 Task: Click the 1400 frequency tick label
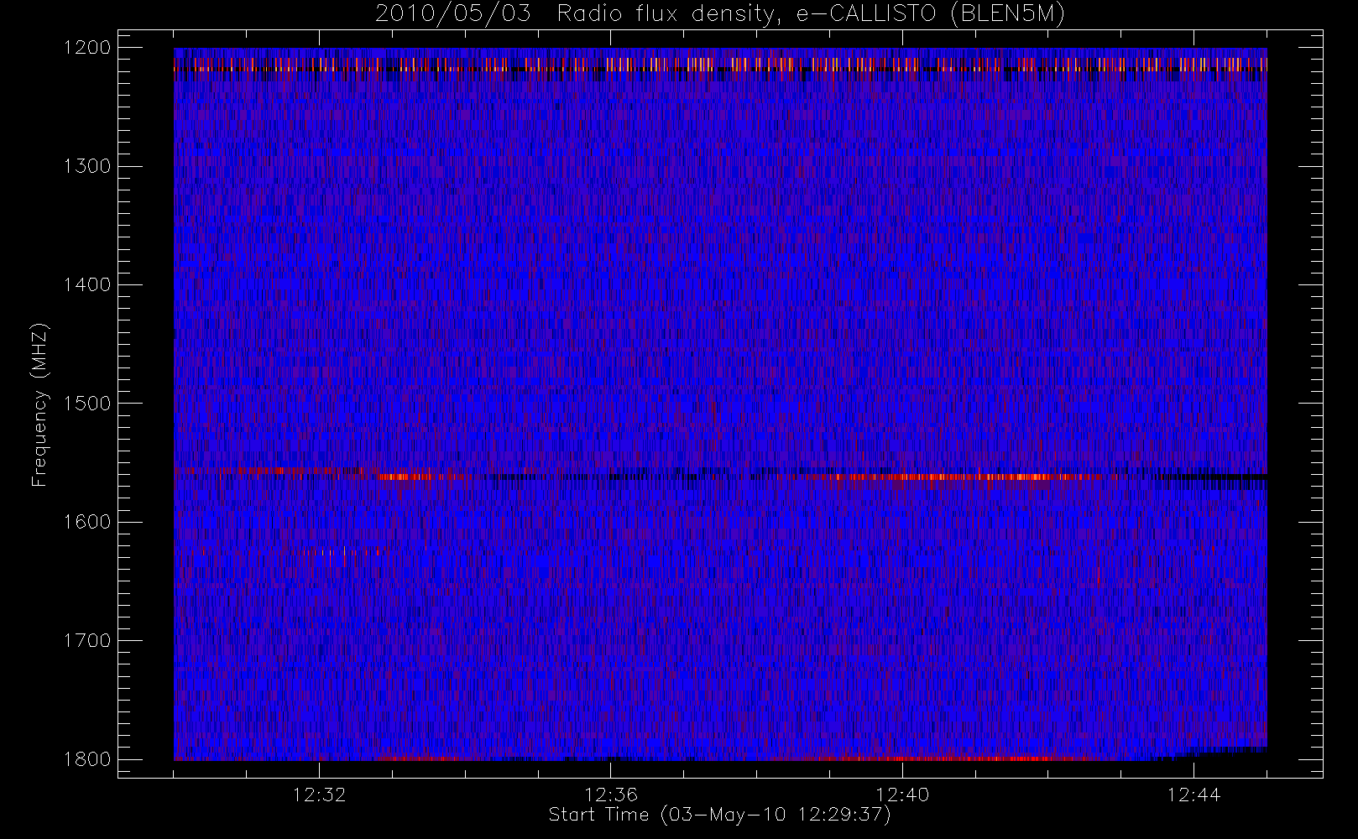coord(87,285)
